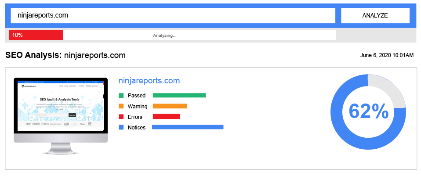Focus the domain input containing ninjareports.com
Screen dimensions: 421x179
(173, 15)
